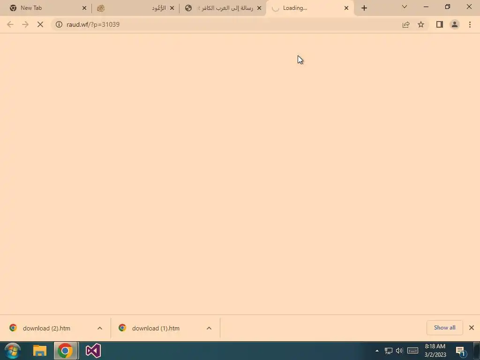The width and height of the screenshot is (480, 360).
Task: Switch to the رسالة إلى الغرب الكافر tab
Action: pyautogui.click(x=223, y=8)
